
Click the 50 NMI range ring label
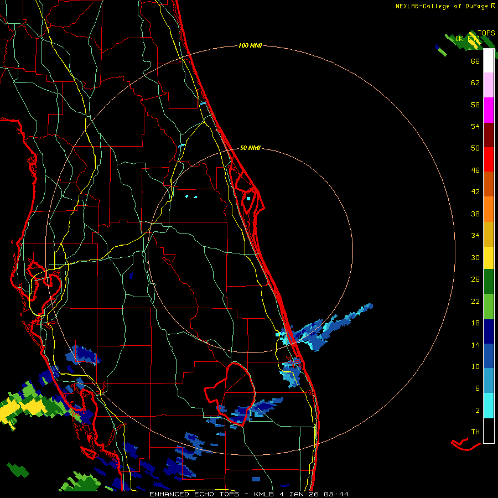tap(250, 148)
